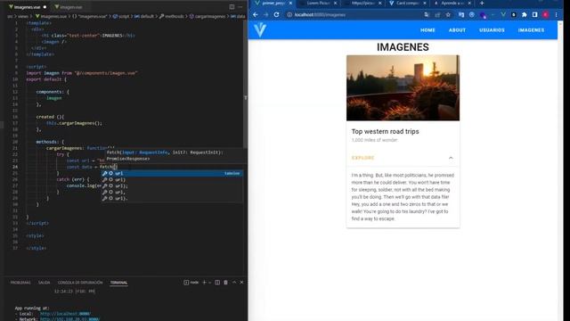570x321 pixels.
Task: Click the EXPLORE button on the card
Action: pos(362,158)
